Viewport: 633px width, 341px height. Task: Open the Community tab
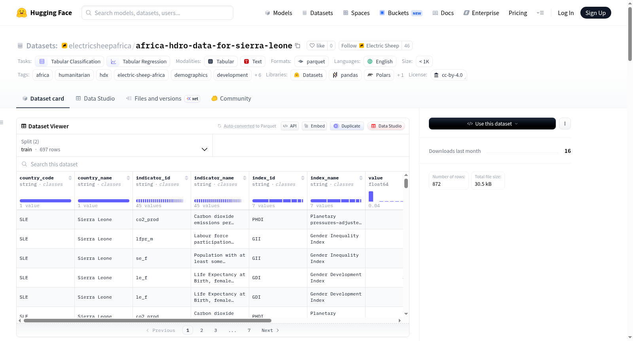coord(231,99)
